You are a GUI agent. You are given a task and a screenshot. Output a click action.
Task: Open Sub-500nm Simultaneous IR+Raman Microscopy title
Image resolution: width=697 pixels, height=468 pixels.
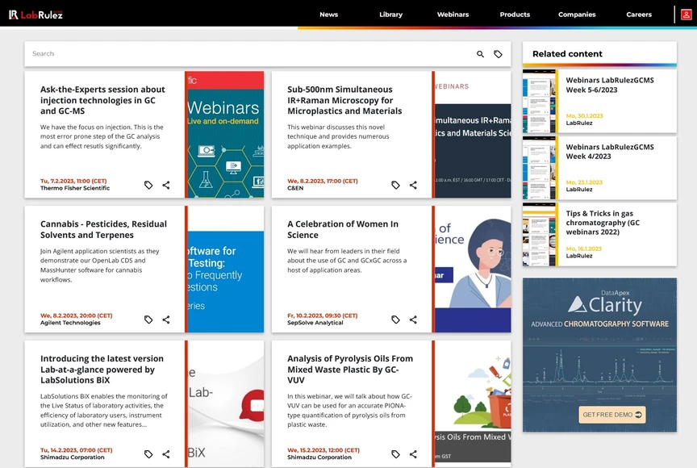pos(344,100)
